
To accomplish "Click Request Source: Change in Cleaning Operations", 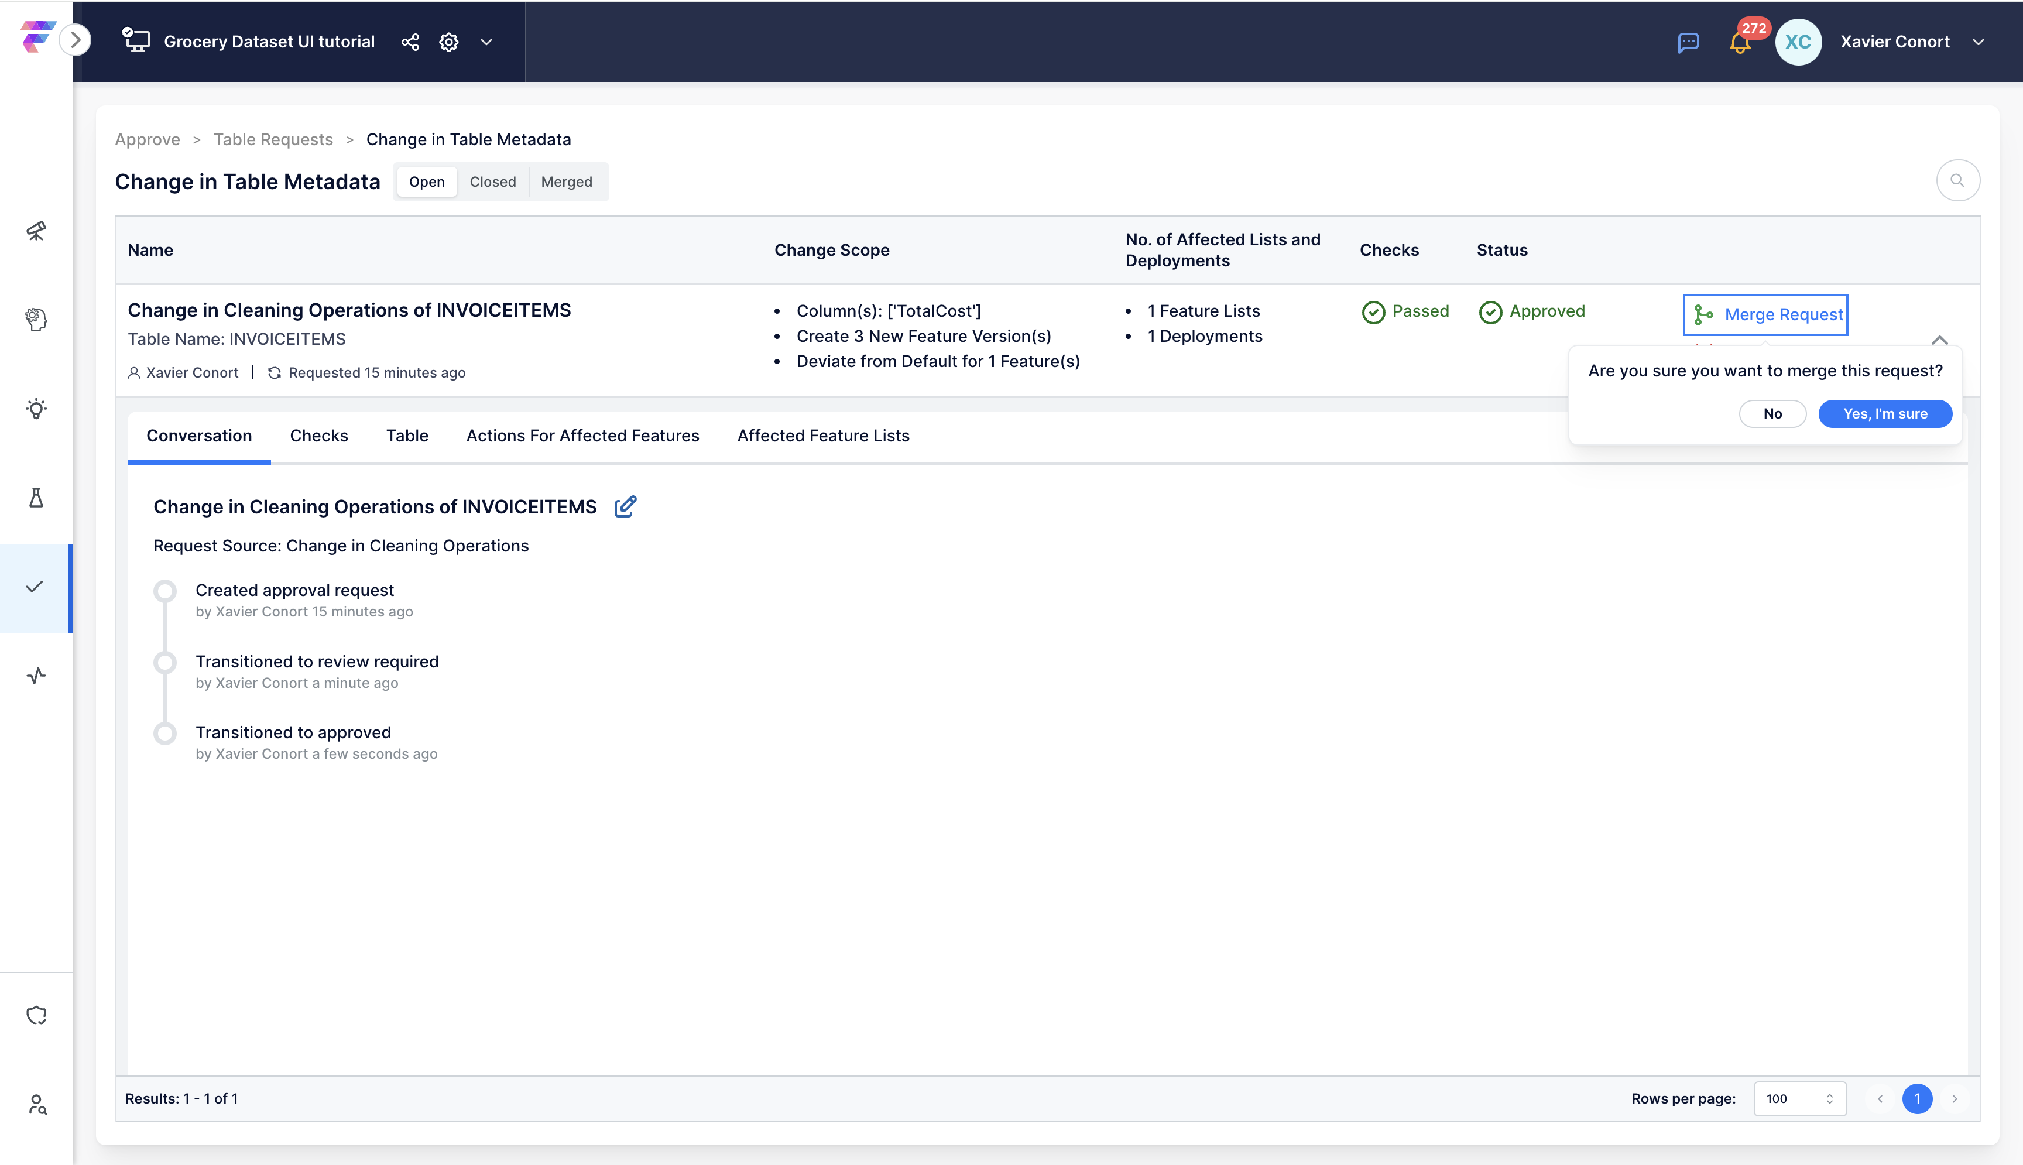I will [341, 546].
